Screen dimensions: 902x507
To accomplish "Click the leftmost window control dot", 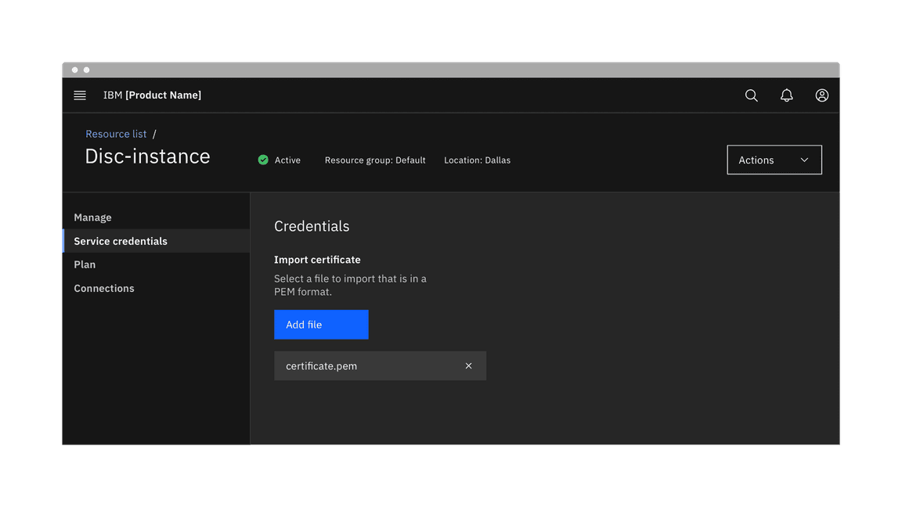I will pos(74,69).
